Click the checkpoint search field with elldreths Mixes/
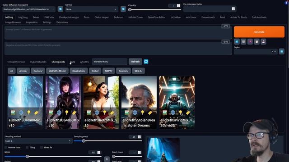 click(109, 62)
